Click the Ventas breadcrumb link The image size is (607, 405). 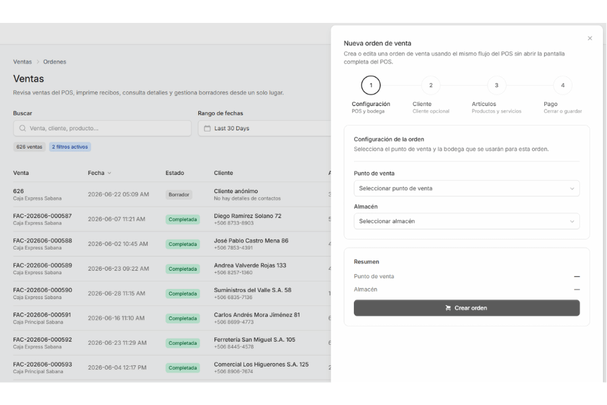click(x=22, y=62)
